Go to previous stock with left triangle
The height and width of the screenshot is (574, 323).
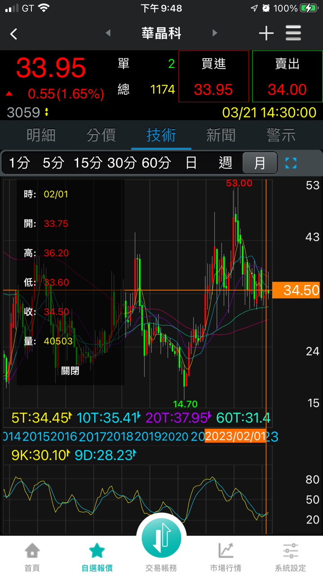point(108,33)
